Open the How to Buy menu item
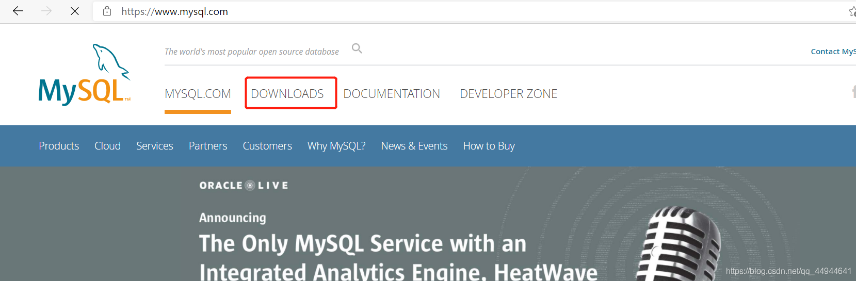Viewport: 856px width, 281px height. [489, 146]
